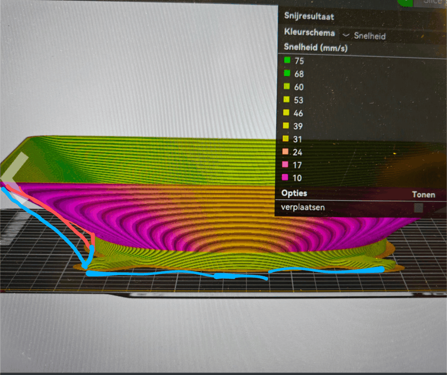Viewport: 447px width, 375px height.
Task: Select the lime swatch for speed 60
Action: pyautogui.click(x=287, y=86)
